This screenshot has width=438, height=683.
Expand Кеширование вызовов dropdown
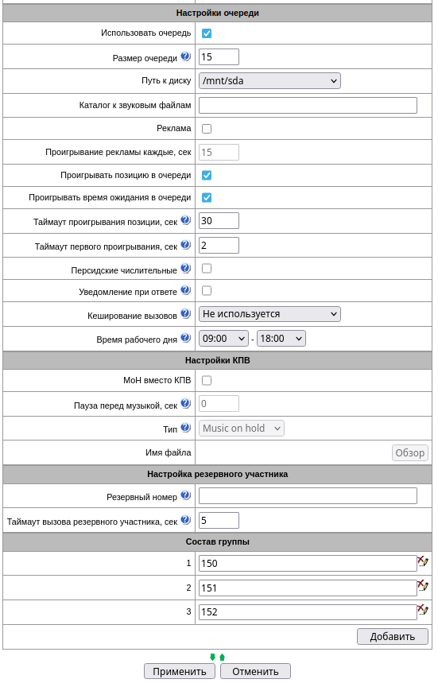click(x=270, y=315)
